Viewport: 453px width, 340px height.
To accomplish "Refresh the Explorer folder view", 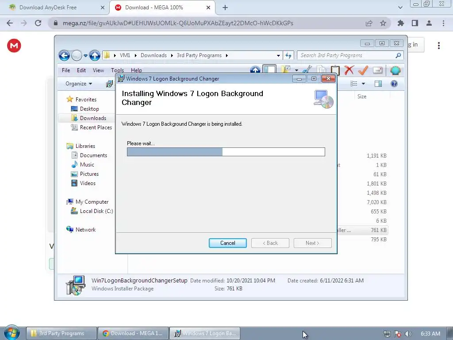I will 288,55.
